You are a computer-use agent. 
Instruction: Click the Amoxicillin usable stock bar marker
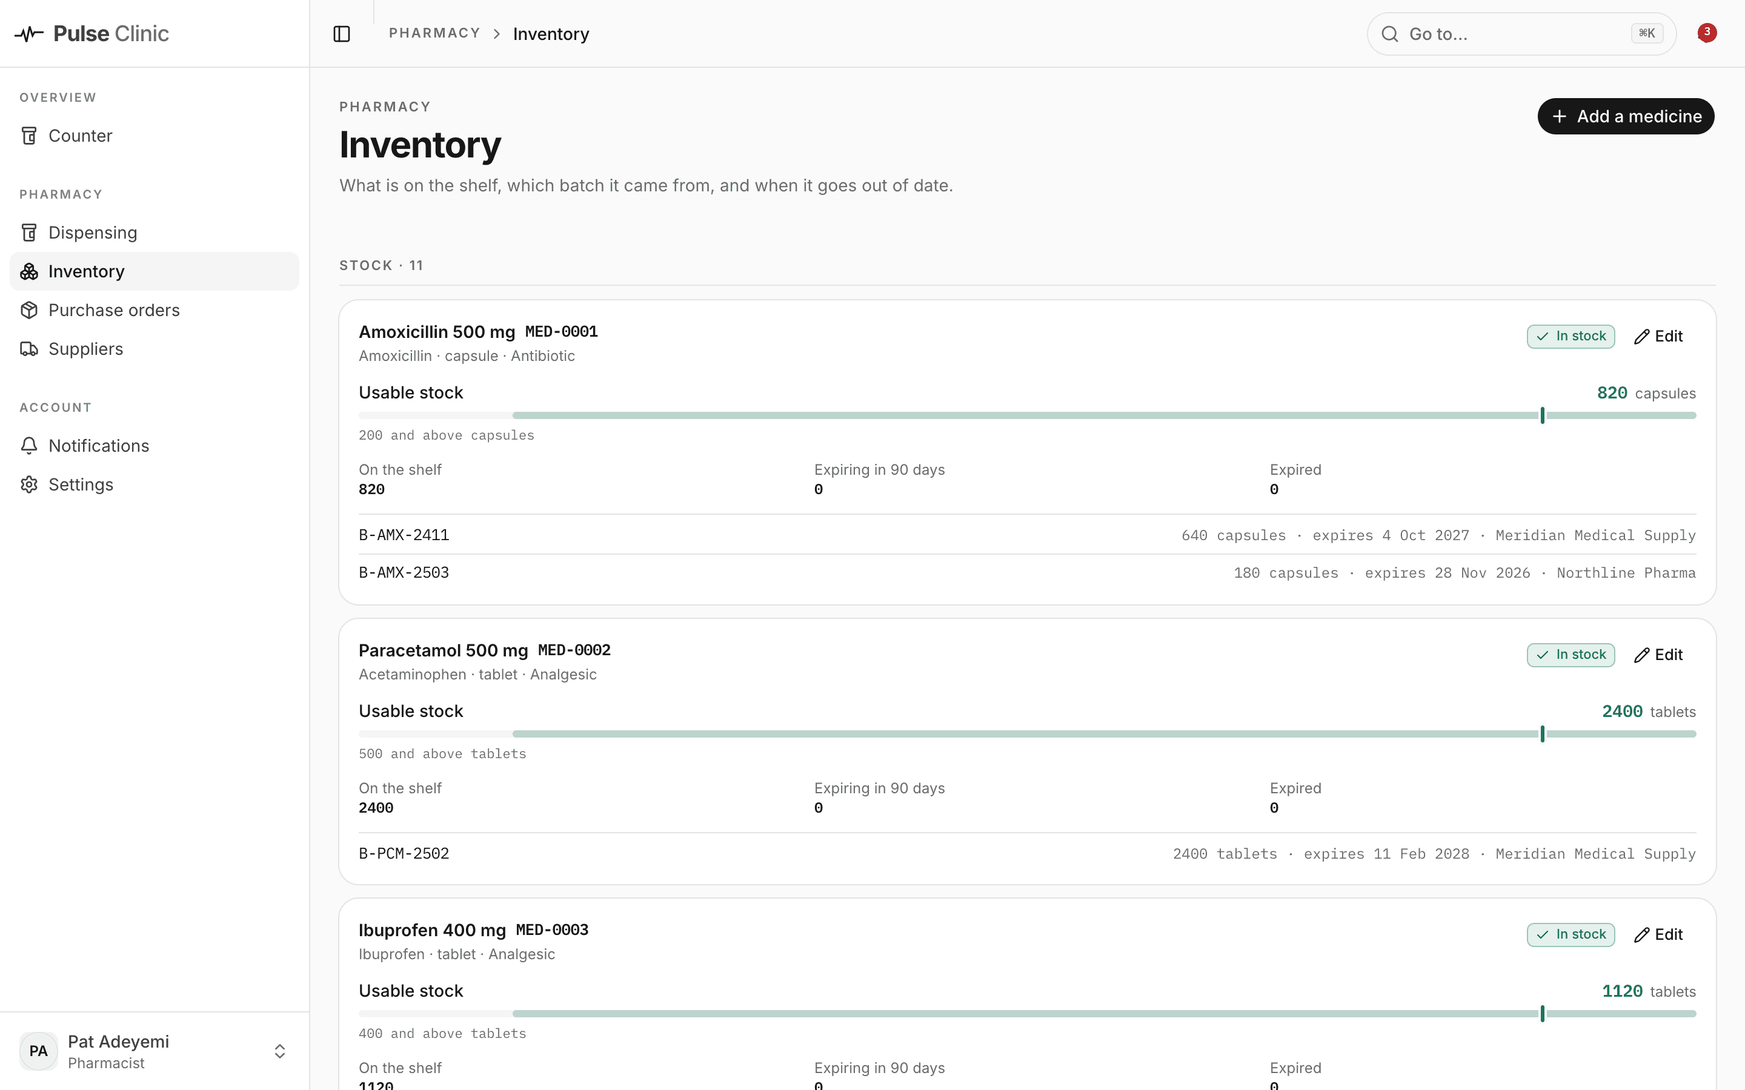pyautogui.click(x=1543, y=415)
